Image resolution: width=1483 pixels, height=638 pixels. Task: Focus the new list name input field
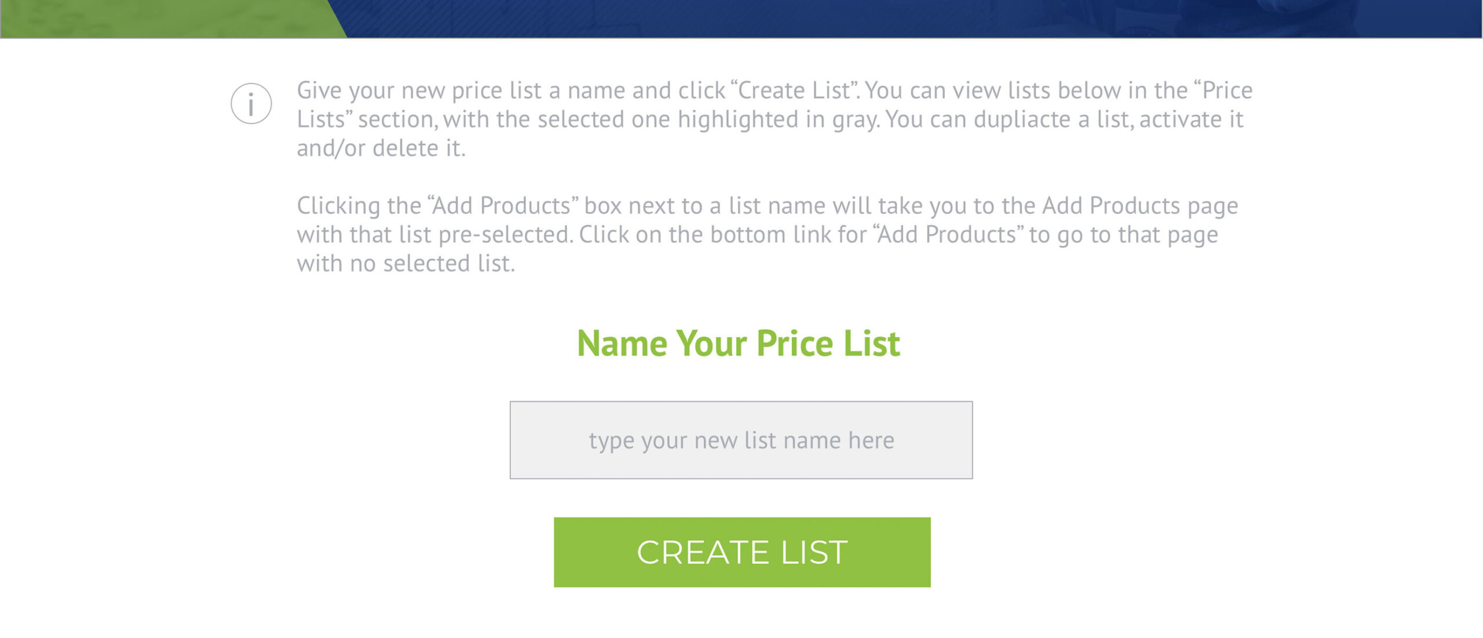click(x=741, y=440)
